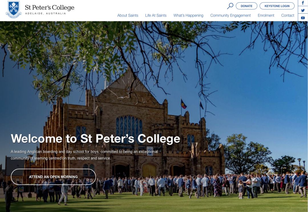
Task: Open the Twitter social icon
Action: pyautogui.click(x=303, y=10)
